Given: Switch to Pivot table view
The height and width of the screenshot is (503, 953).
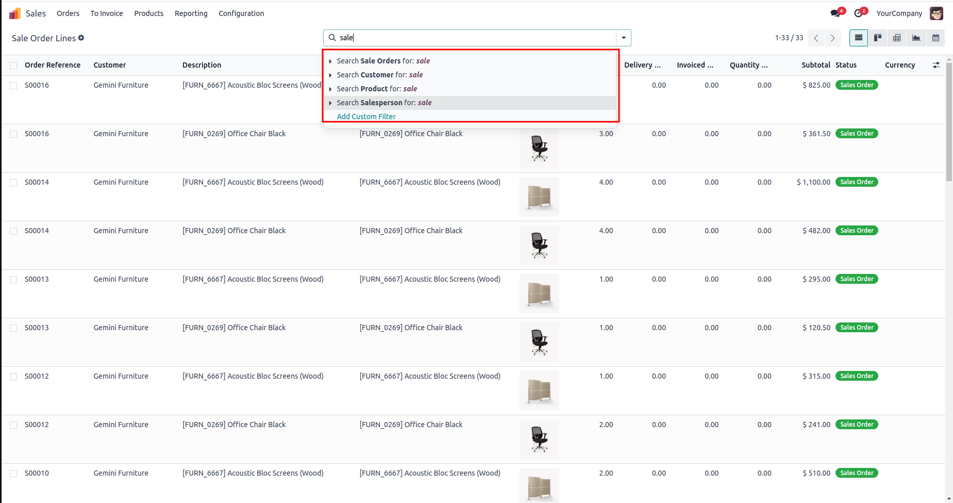Looking at the screenshot, I should tap(897, 38).
